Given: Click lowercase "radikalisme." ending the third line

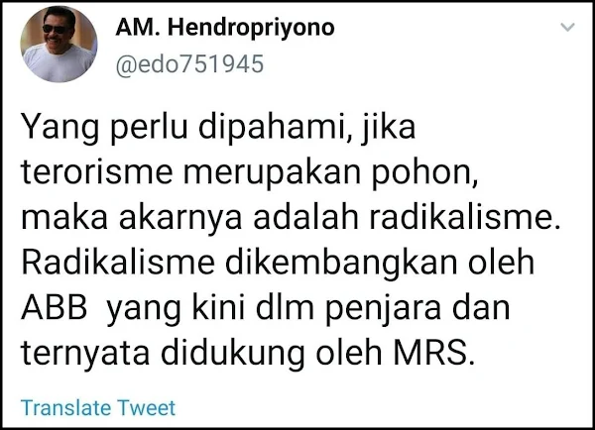Looking at the screenshot, I should pyautogui.click(x=465, y=217).
